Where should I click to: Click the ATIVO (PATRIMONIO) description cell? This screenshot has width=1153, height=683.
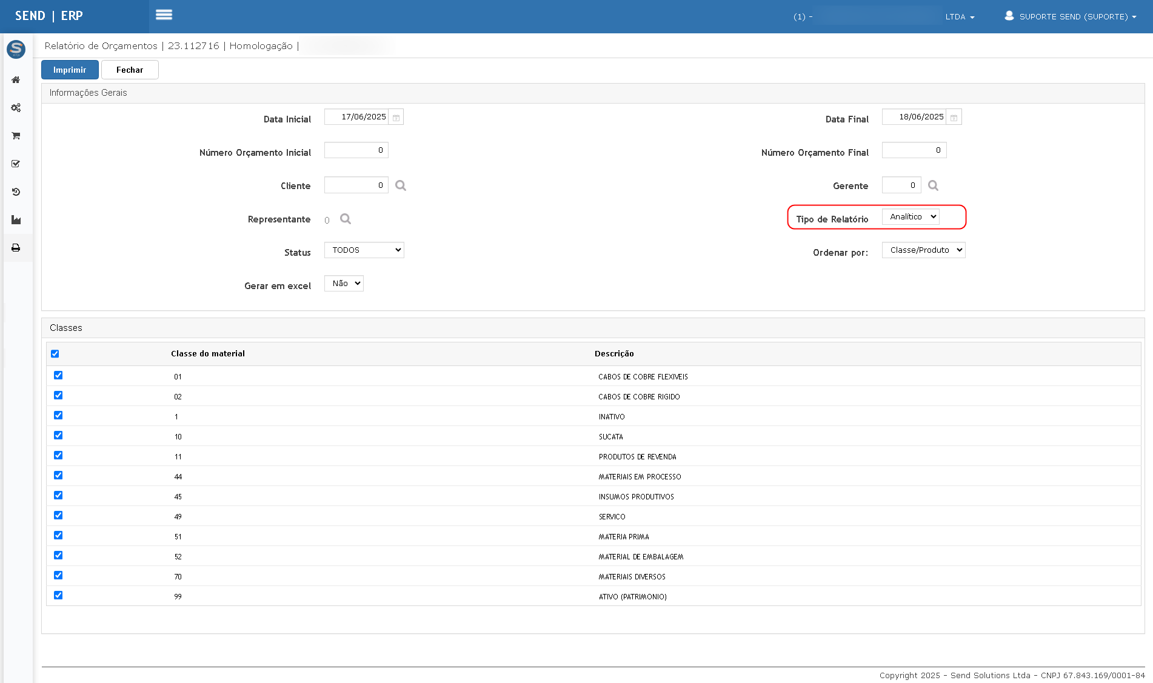(x=633, y=597)
